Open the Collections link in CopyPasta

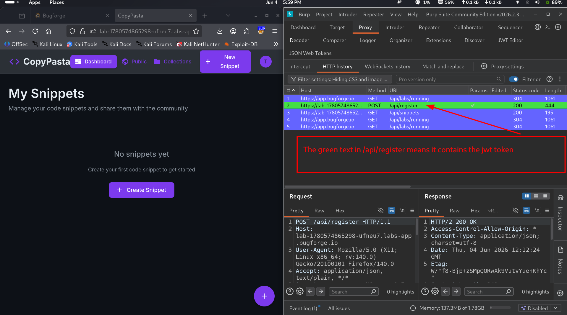(173, 62)
